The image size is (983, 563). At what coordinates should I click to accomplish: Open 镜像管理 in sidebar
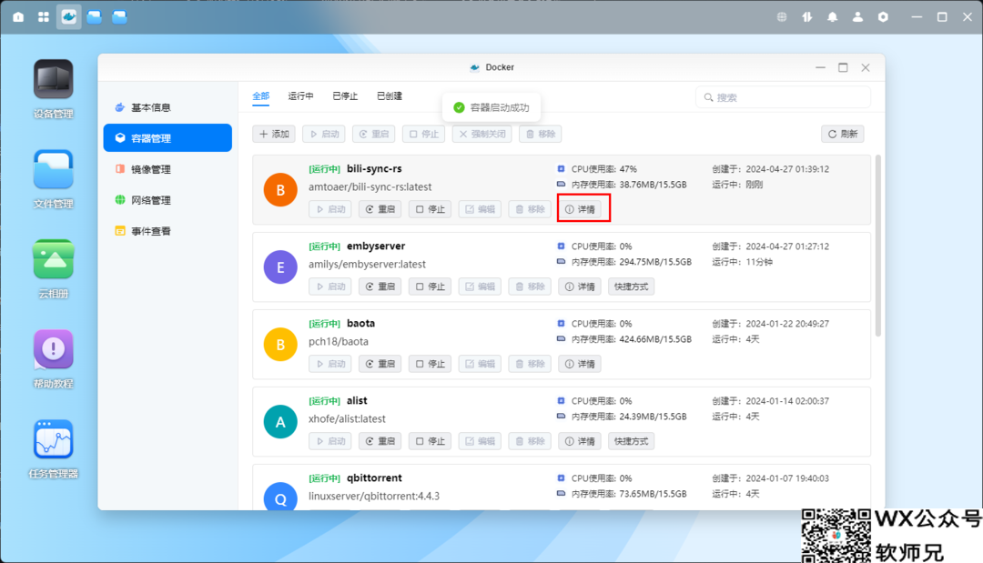pos(167,169)
